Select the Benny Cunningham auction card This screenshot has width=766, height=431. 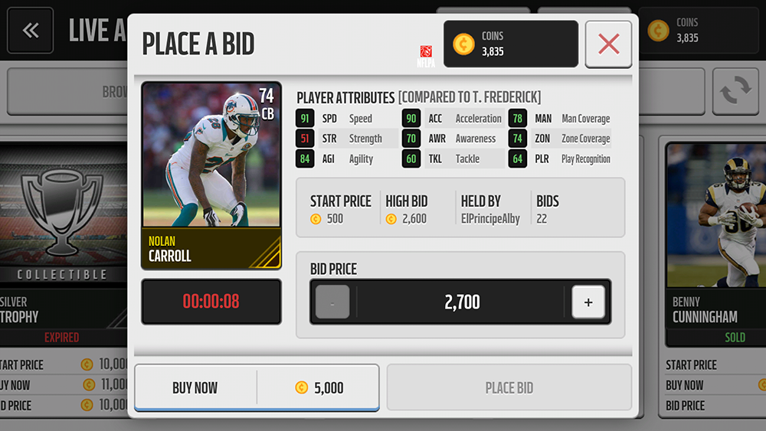[715, 244]
